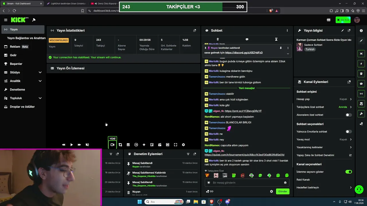367x206 pixels.
Task: Click in the Bir mesaj gönderin field
Action: pos(247,183)
